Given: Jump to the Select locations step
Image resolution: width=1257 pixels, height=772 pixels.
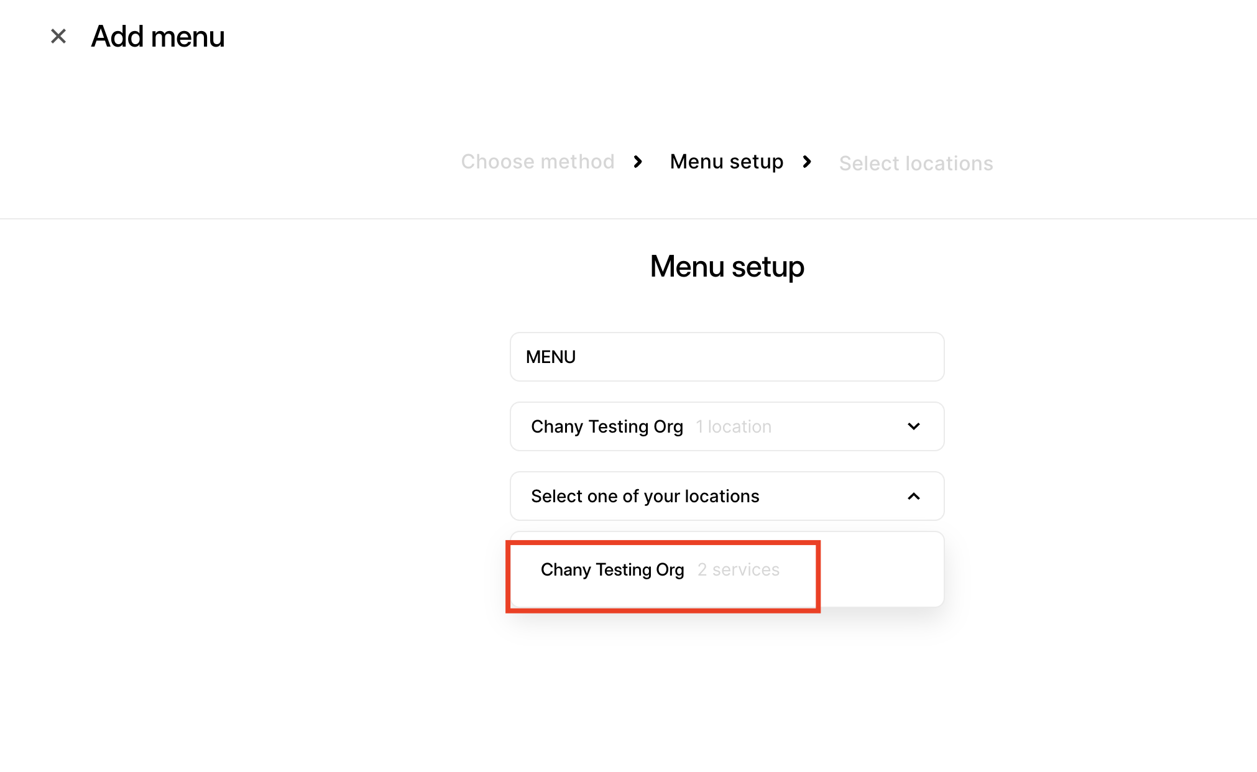Looking at the screenshot, I should (916, 163).
